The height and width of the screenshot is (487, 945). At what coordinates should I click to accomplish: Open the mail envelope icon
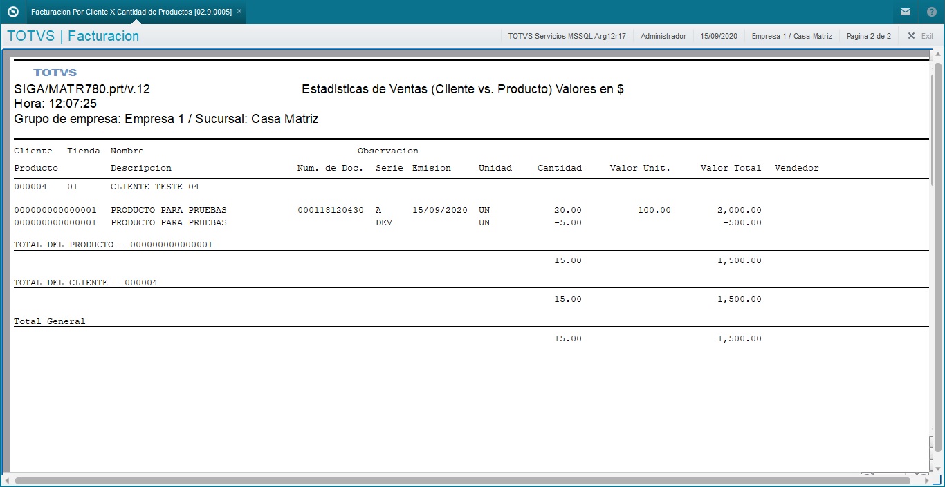(905, 12)
